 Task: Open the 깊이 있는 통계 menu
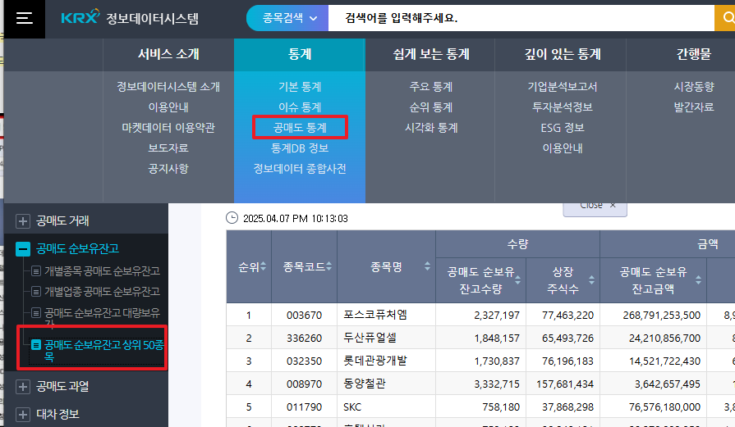coord(562,54)
